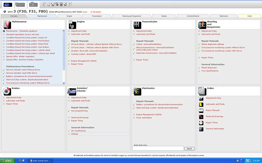Open Condition Based Servicing: engine oil link

click(26, 37)
